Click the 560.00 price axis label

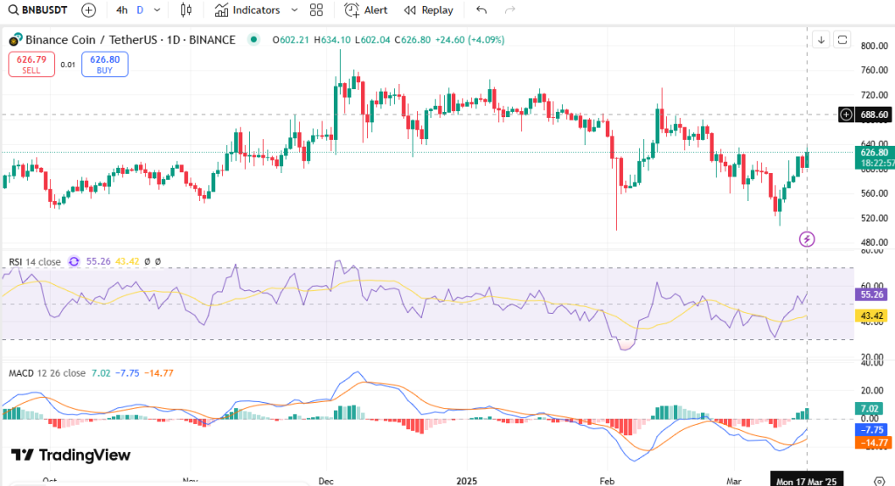(x=874, y=193)
